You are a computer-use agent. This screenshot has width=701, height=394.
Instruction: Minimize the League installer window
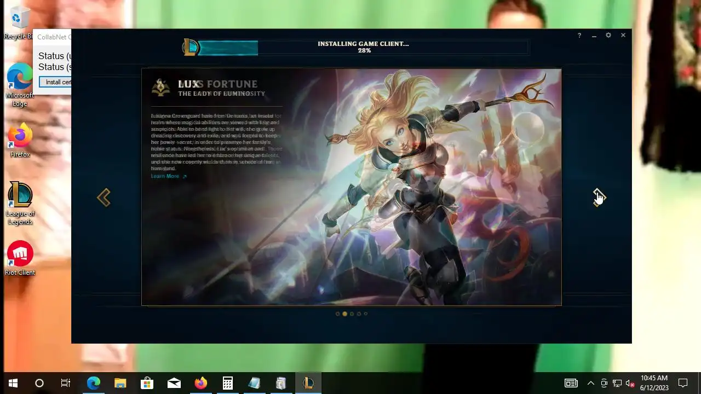click(594, 36)
